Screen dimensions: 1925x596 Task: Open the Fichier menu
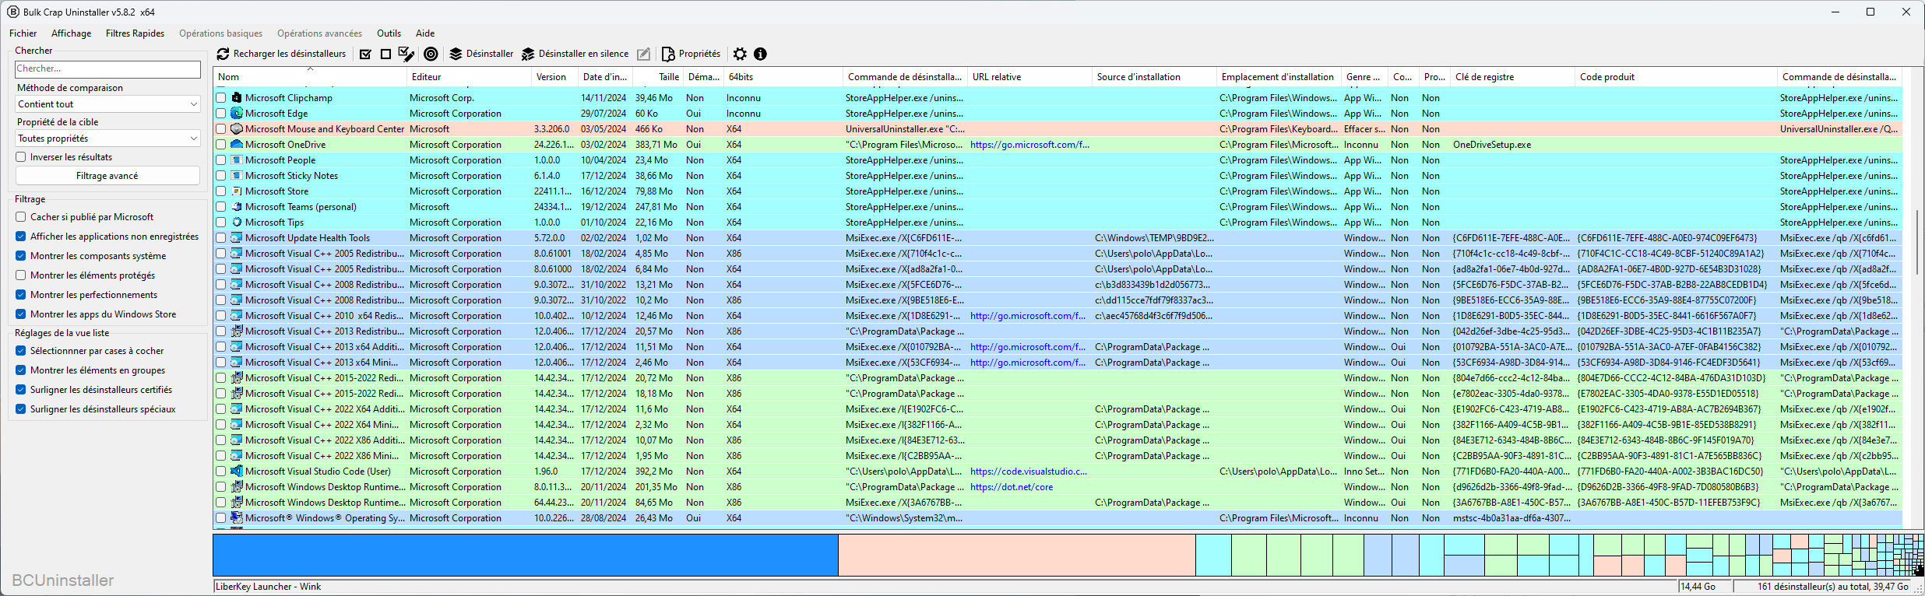coord(23,33)
